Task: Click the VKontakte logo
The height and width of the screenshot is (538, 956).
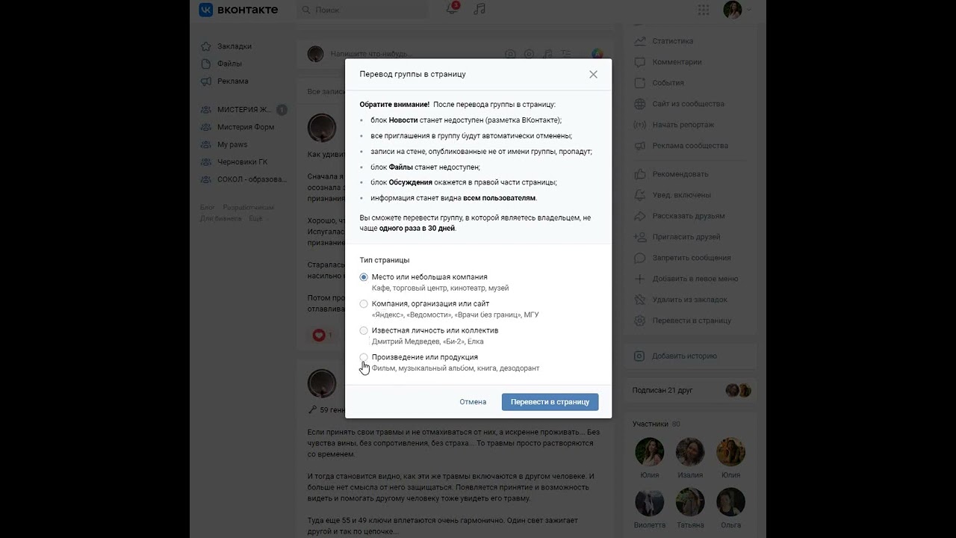Action: [238, 10]
